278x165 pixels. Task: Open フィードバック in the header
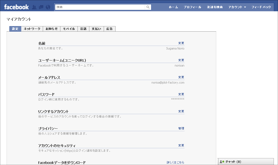pos(261,7)
